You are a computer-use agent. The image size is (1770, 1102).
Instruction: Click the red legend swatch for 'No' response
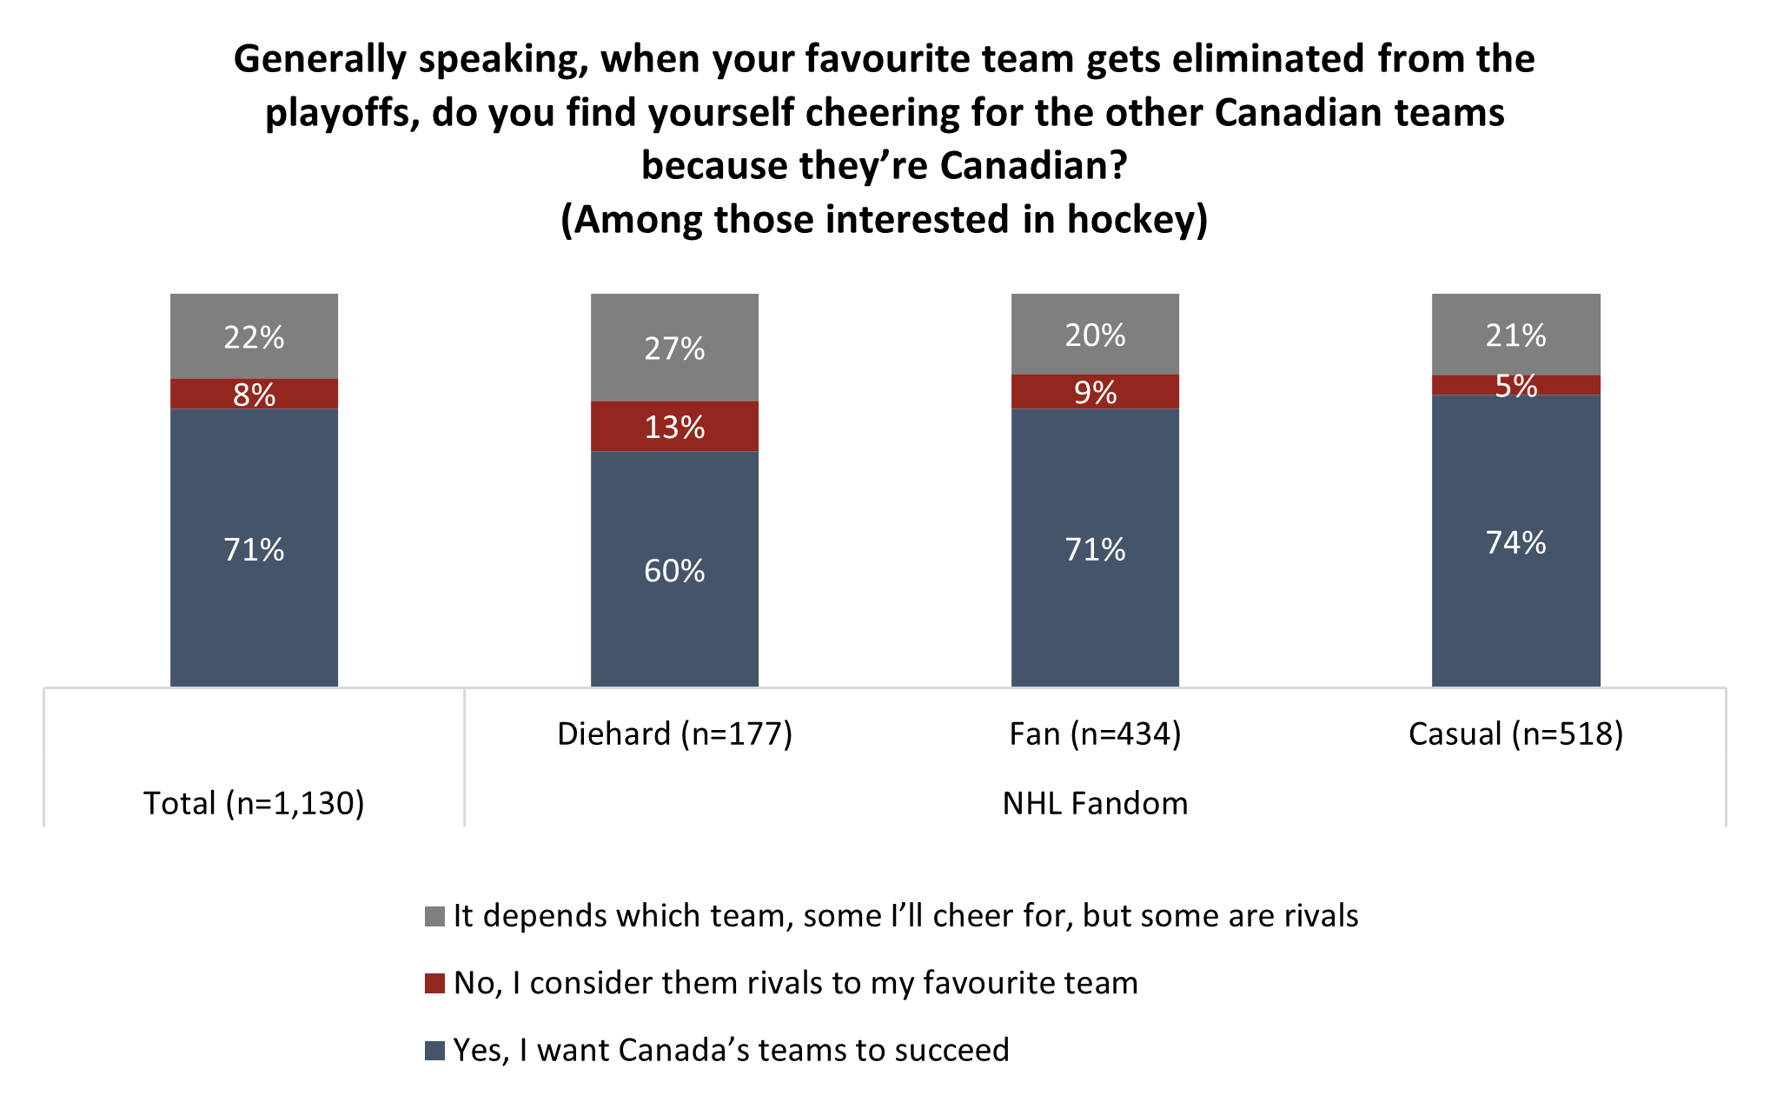(434, 983)
